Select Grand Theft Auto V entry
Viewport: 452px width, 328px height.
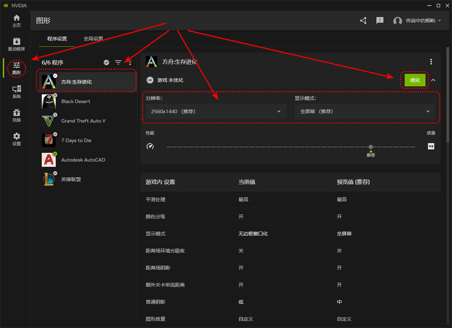(x=86, y=121)
